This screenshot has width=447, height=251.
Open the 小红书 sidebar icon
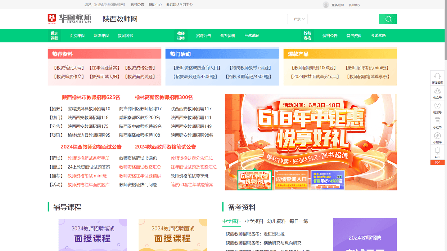(437, 123)
